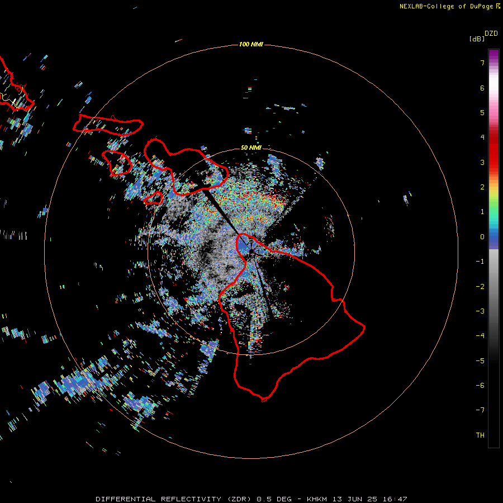Click the -5 dB scale label

coord(480,361)
